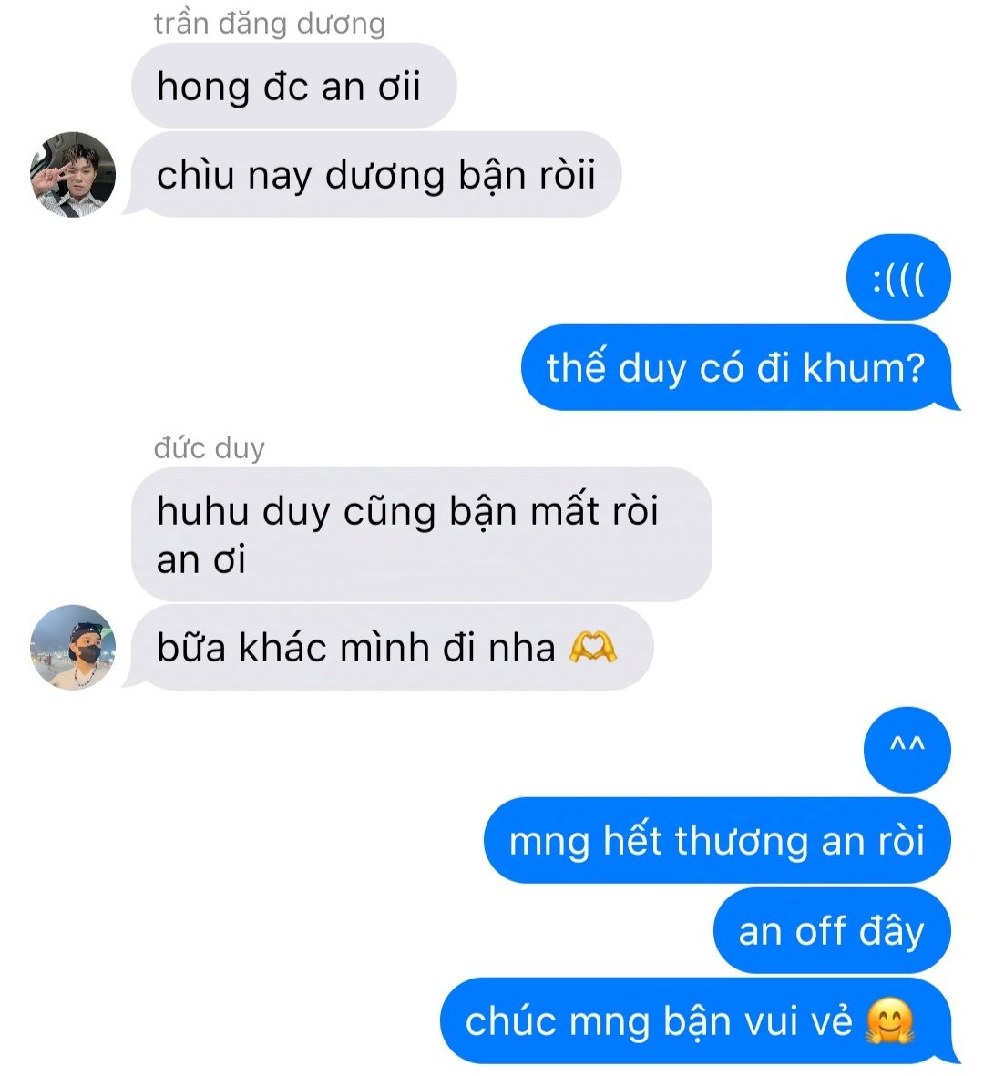Tap the 'an off đây' bubble
The height and width of the screenshot is (1076, 984).
click(832, 930)
